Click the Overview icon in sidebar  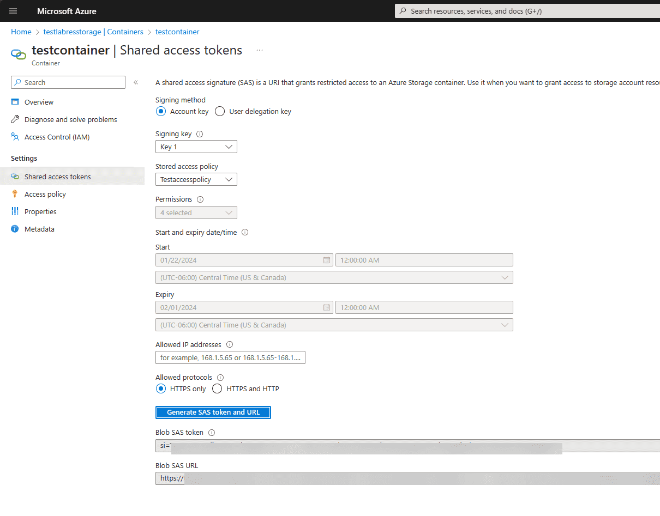[x=15, y=102]
